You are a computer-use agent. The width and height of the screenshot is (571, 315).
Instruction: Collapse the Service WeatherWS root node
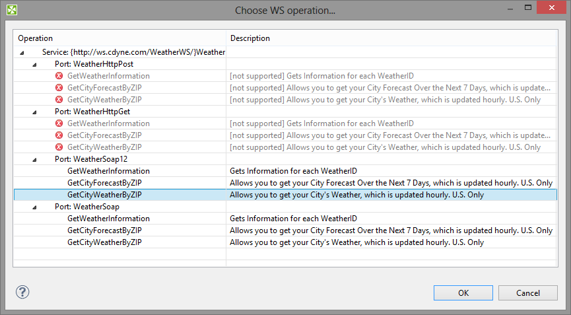click(22, 52)
